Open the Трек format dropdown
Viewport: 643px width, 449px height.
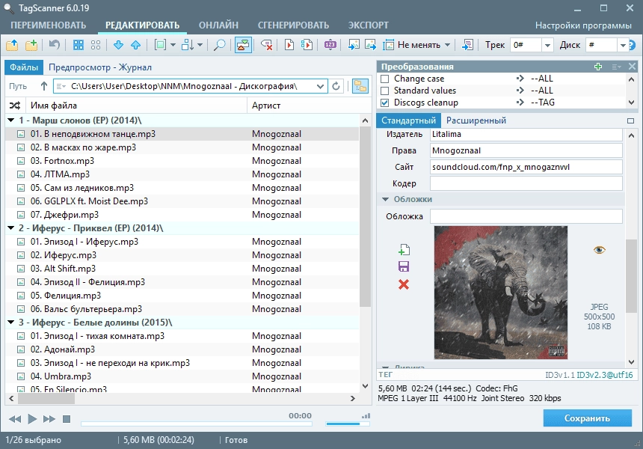547,45
